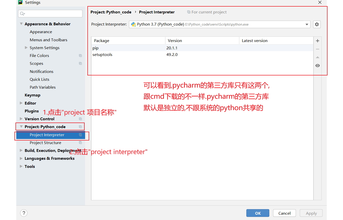Image resolution: width=343 pixels, height=220 pixels.
Task: Add a package with the plus icon
Action: [x=317, y=41]
